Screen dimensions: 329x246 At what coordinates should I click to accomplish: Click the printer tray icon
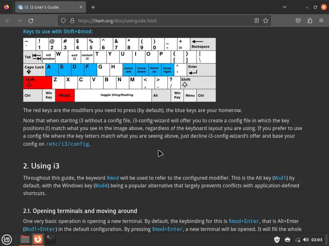coord(288,240)
